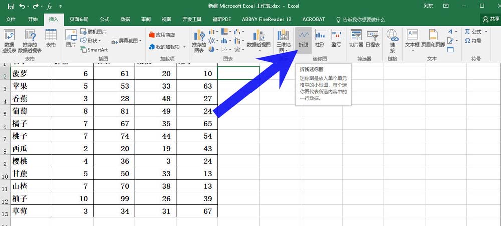Click the 告诉我你想要做什么 search box

[x=360, y=19]
